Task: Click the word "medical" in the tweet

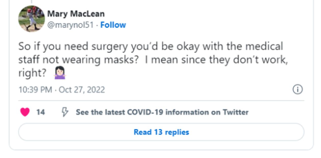Action: point(264,46)
